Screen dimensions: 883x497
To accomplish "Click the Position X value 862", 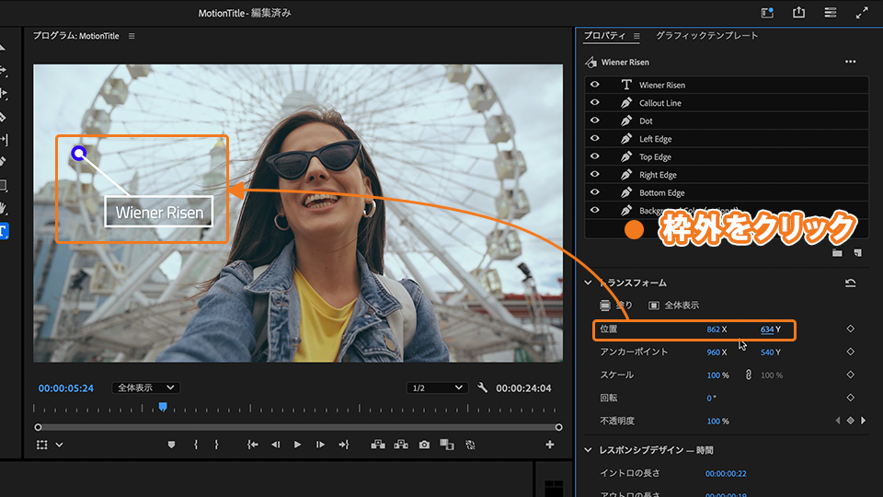I will point(713,329).
